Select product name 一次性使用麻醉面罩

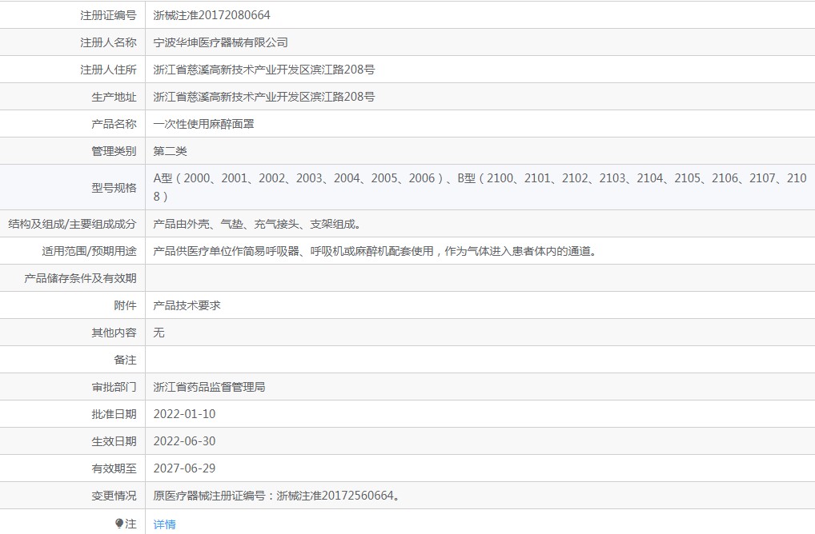click(203, 124)
